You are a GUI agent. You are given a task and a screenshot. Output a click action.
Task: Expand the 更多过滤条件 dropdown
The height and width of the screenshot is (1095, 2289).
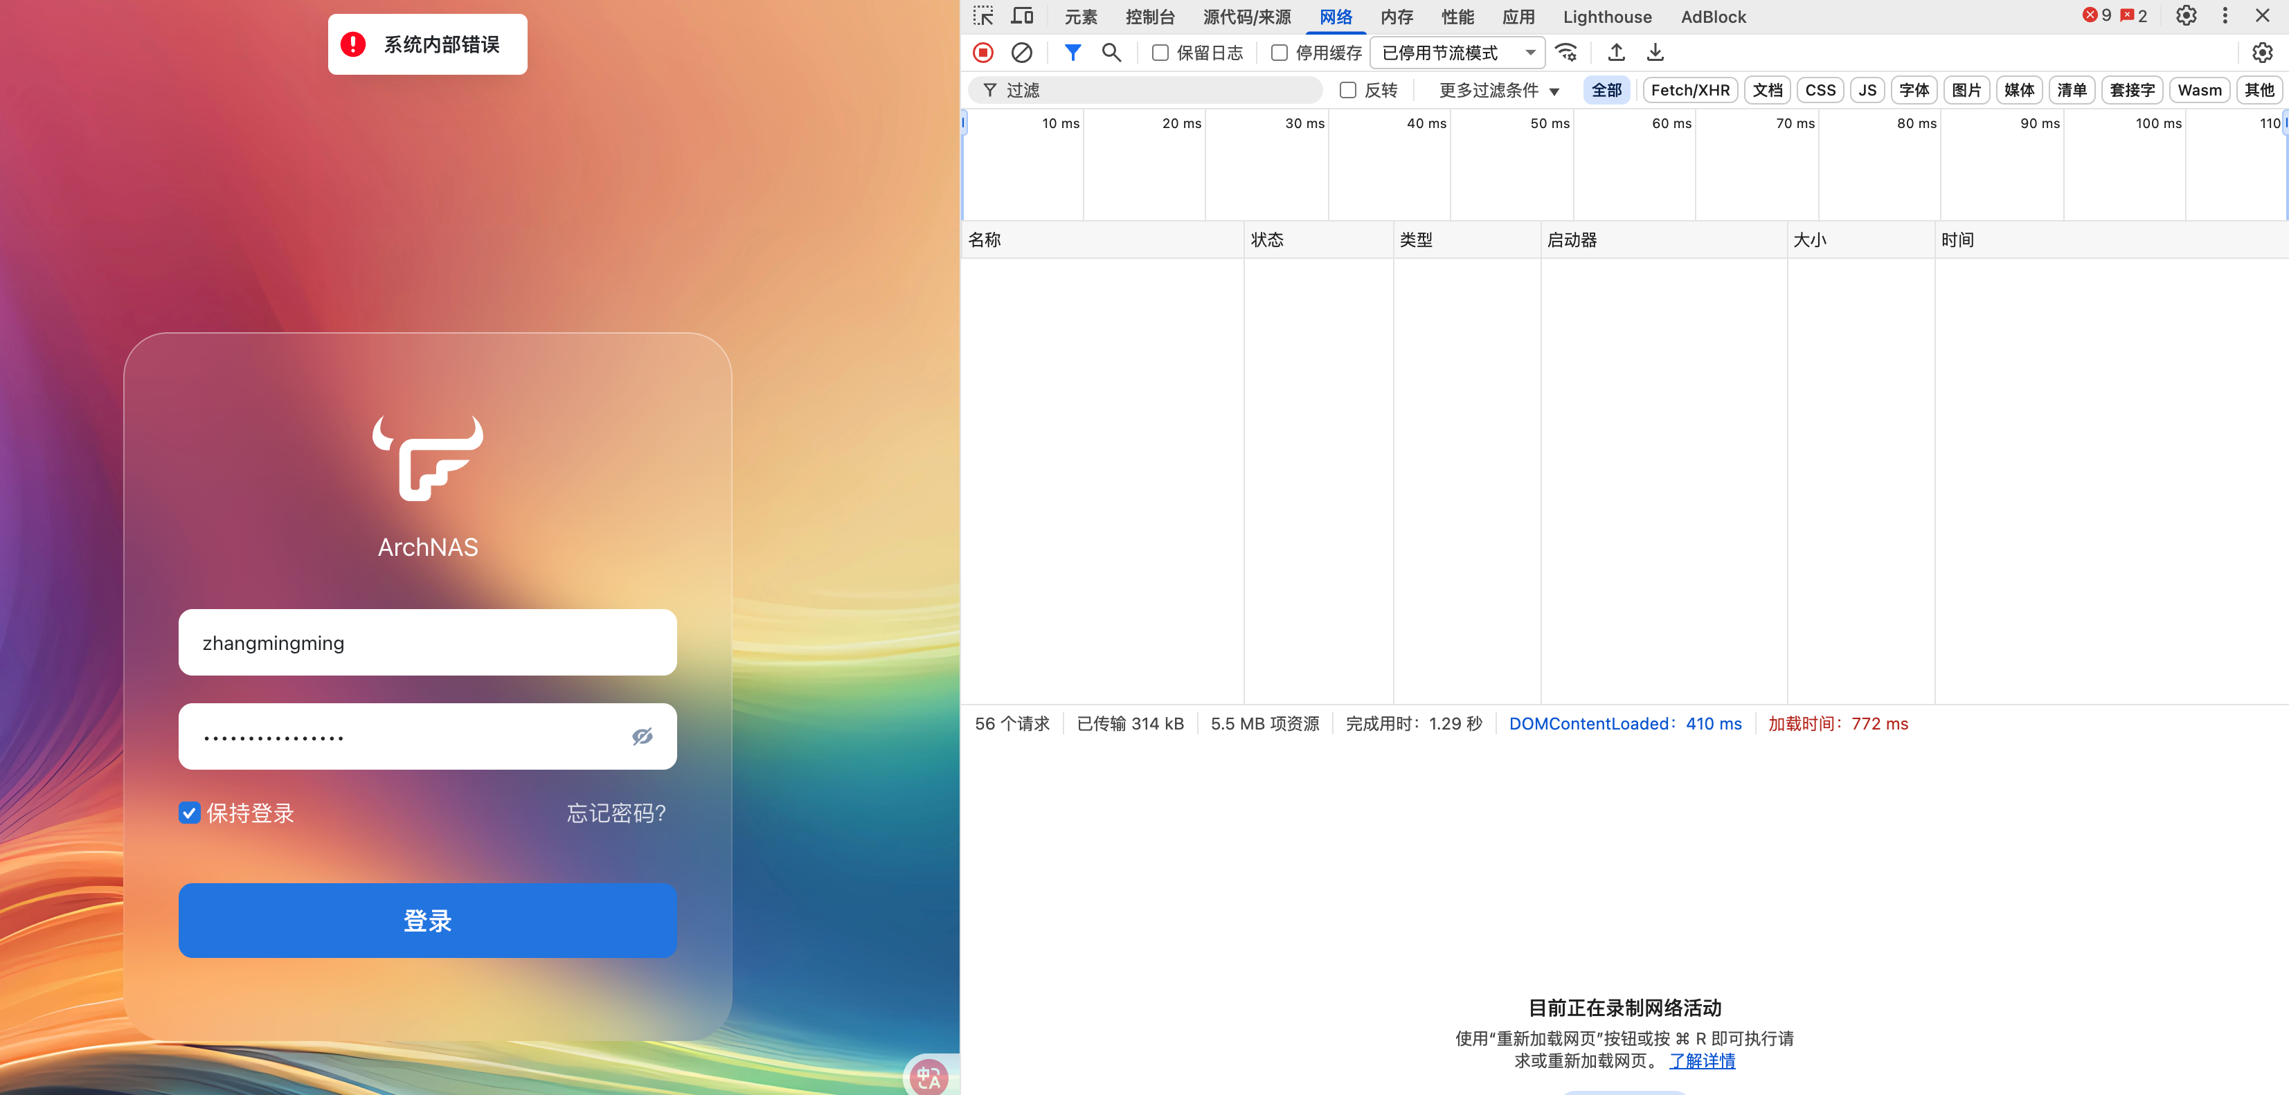click(x=1499, y=90)
